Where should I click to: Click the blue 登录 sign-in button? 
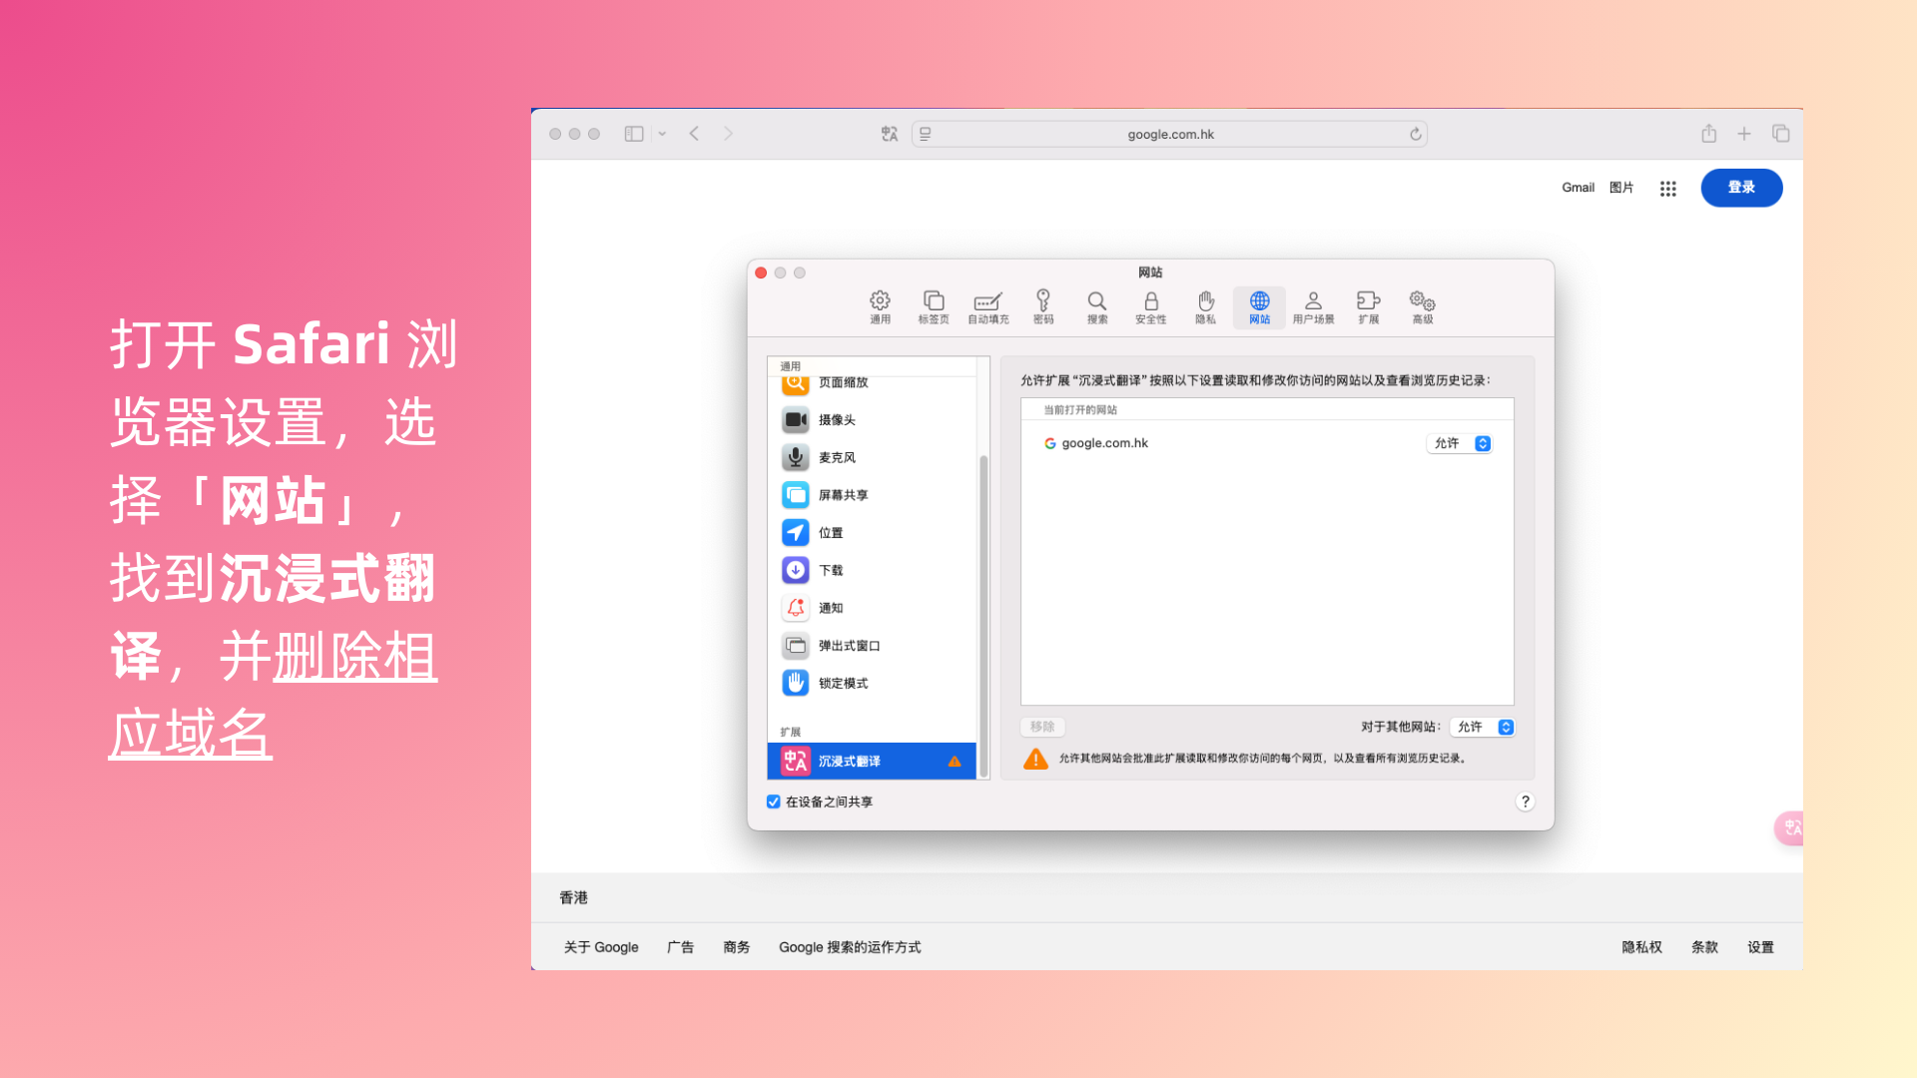click(x=1740, y=188)
